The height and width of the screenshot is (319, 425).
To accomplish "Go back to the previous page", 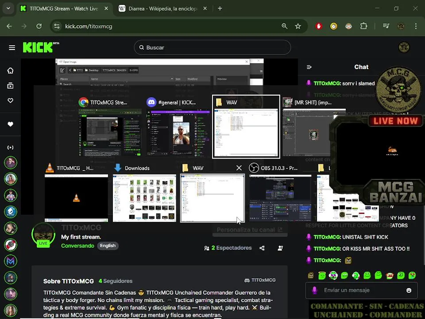I will click(9, 26).
